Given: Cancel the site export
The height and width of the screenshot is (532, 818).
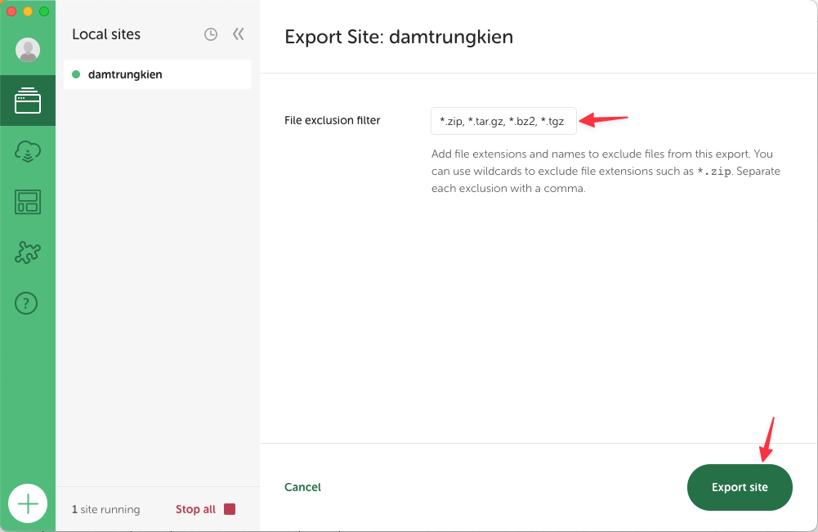Looking at the screenshot, I should tap(302, 487).
